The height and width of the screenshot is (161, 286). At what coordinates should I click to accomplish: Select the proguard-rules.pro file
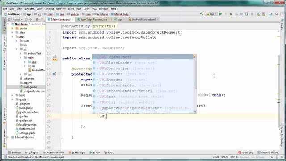pos(32,91)
